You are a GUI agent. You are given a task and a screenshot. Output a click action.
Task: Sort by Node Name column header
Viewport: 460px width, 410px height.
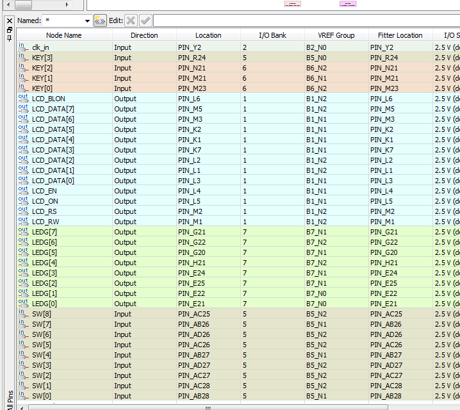pos(63,35)
